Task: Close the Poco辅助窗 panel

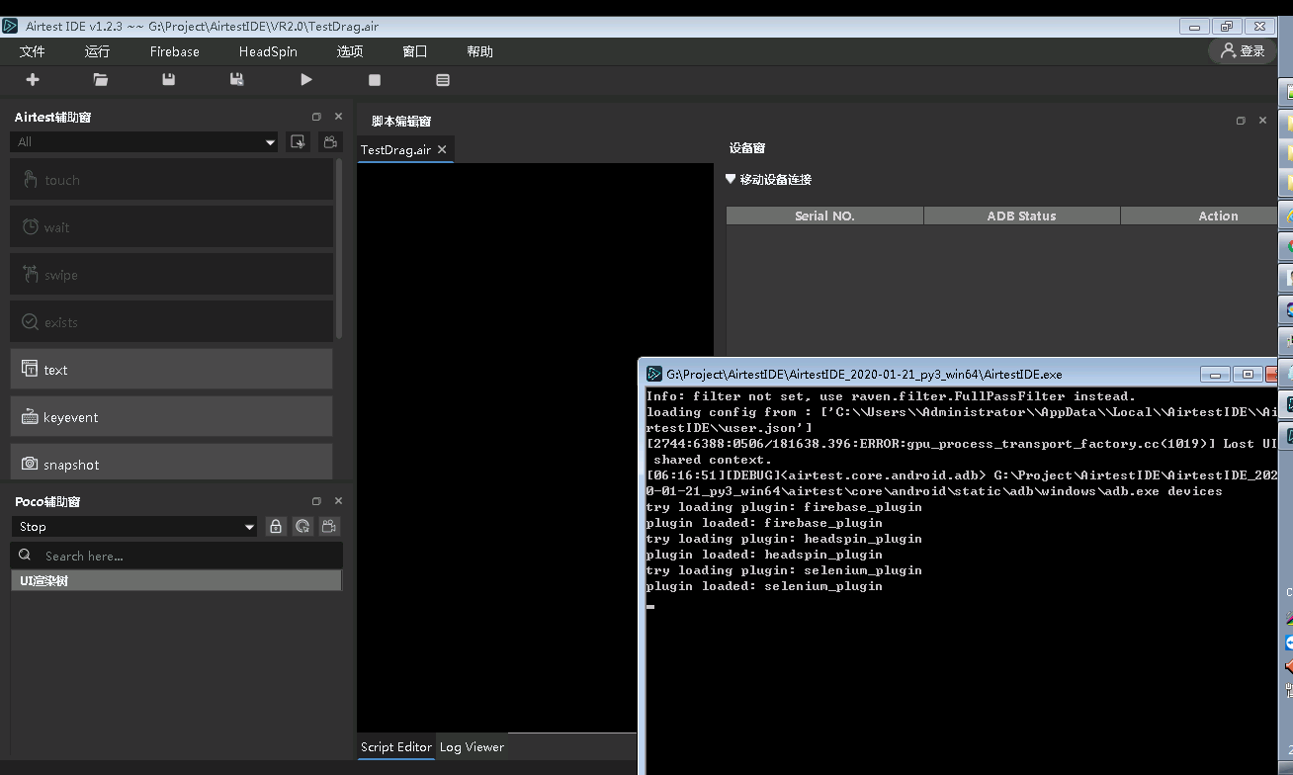Action: pyautogui.click(x=338, y=501)
